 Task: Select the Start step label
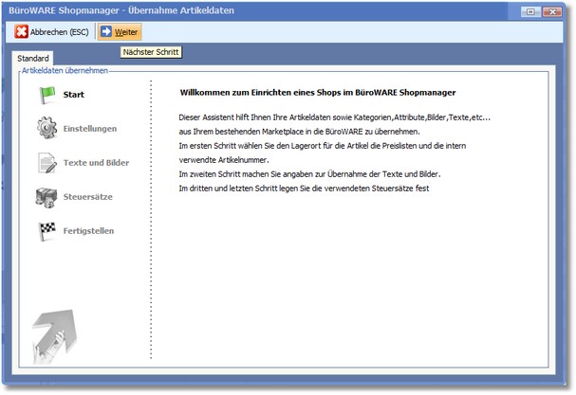point(74,94)
